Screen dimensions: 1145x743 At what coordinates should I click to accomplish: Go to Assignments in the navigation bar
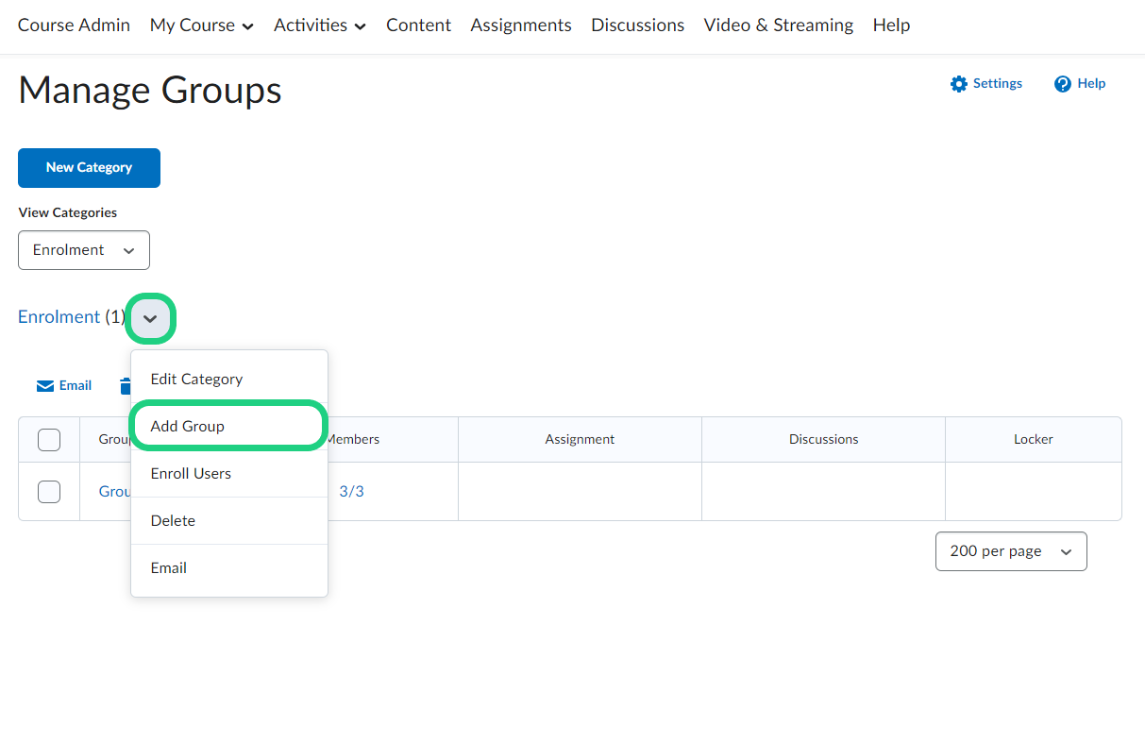pyautogui.click(x=520, y=25)
